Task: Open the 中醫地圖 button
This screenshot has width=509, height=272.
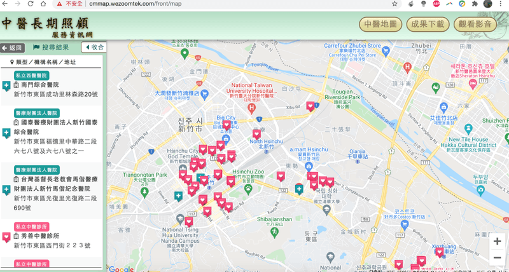Action: pos(380,24)
